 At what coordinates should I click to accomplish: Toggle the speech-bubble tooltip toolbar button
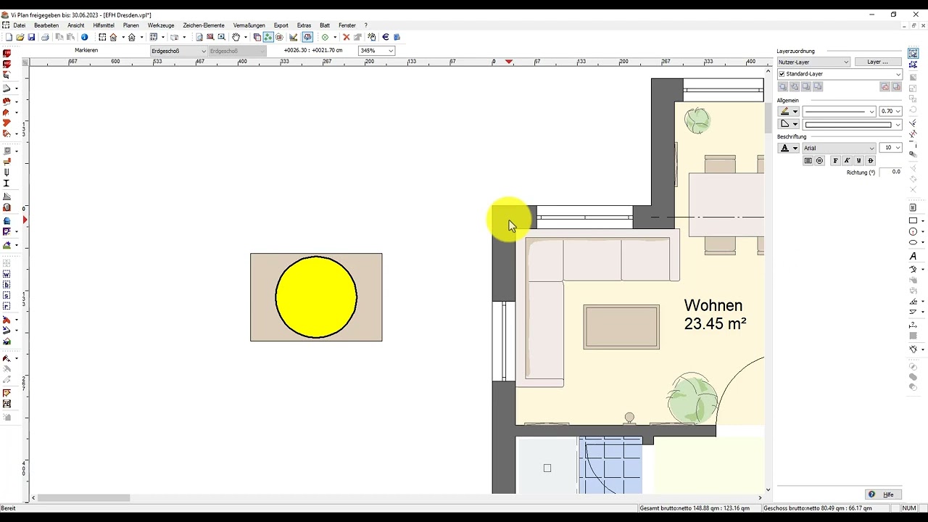pos(307,37)
